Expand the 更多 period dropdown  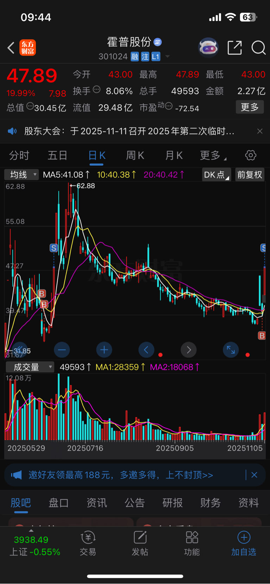point(213,155)
